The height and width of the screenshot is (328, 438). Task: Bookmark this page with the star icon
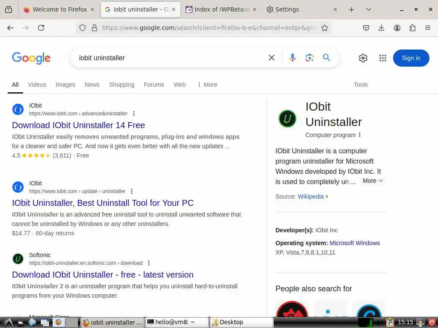coord(324,28)
